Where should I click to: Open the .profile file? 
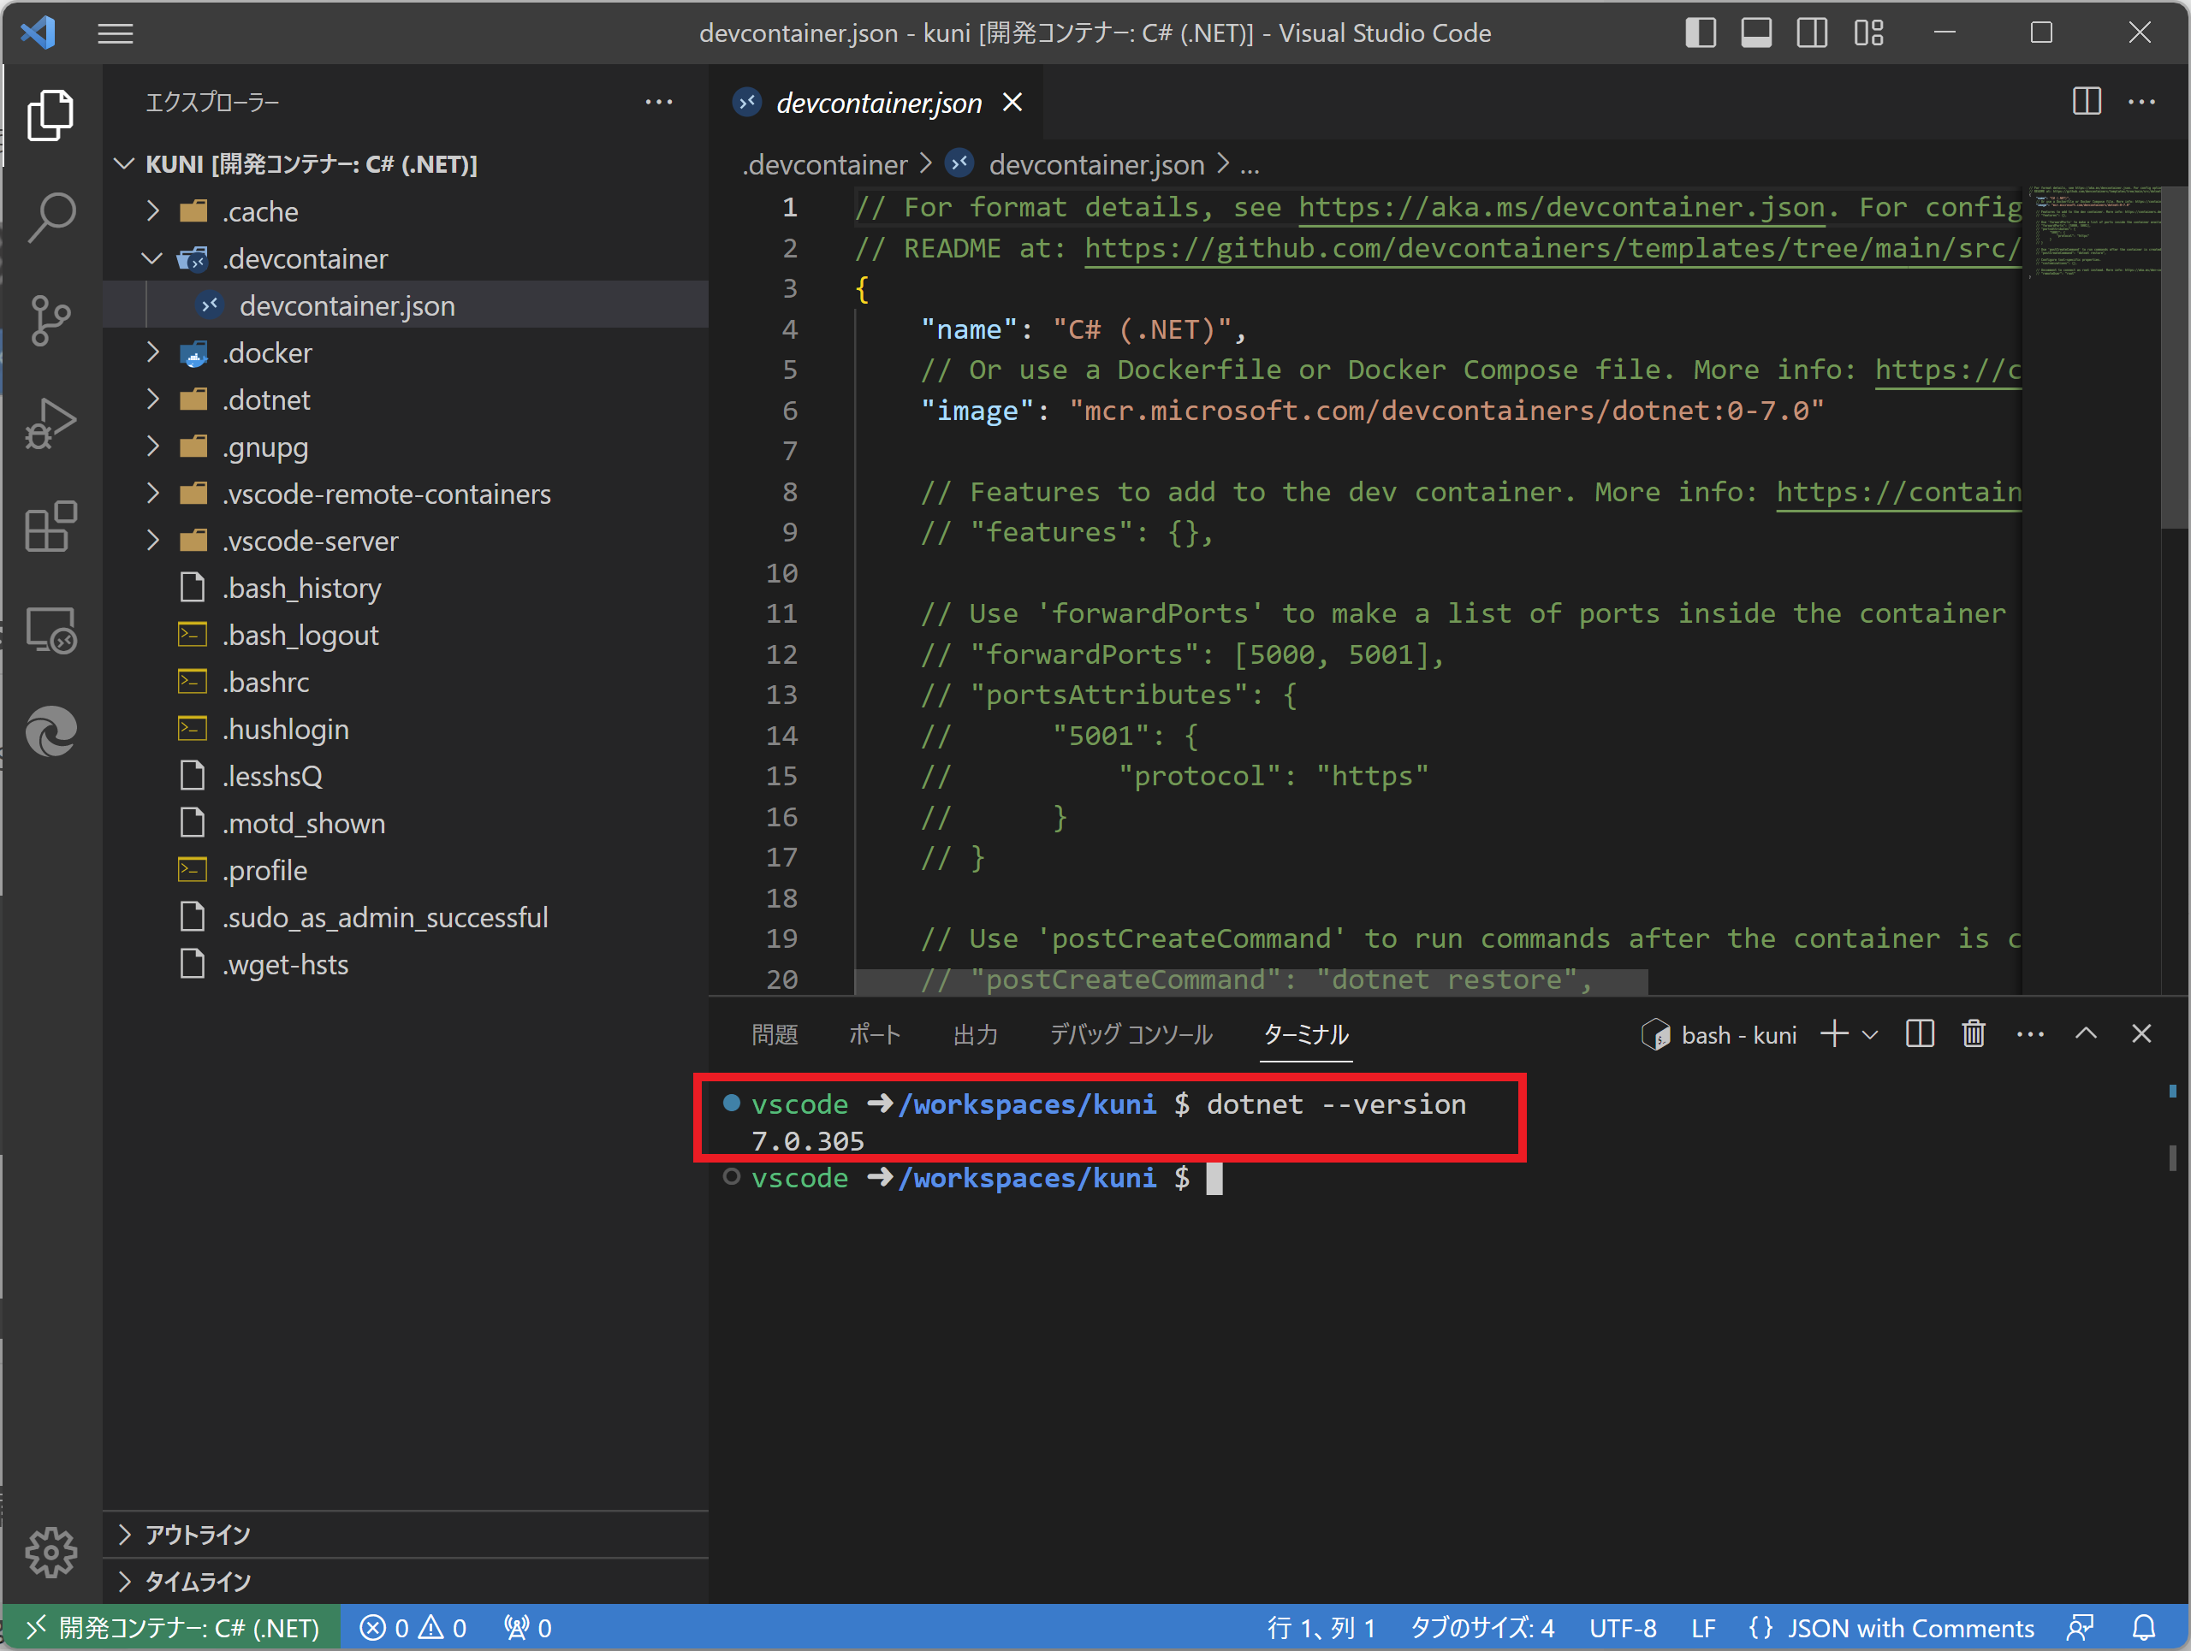click(407, 870)
